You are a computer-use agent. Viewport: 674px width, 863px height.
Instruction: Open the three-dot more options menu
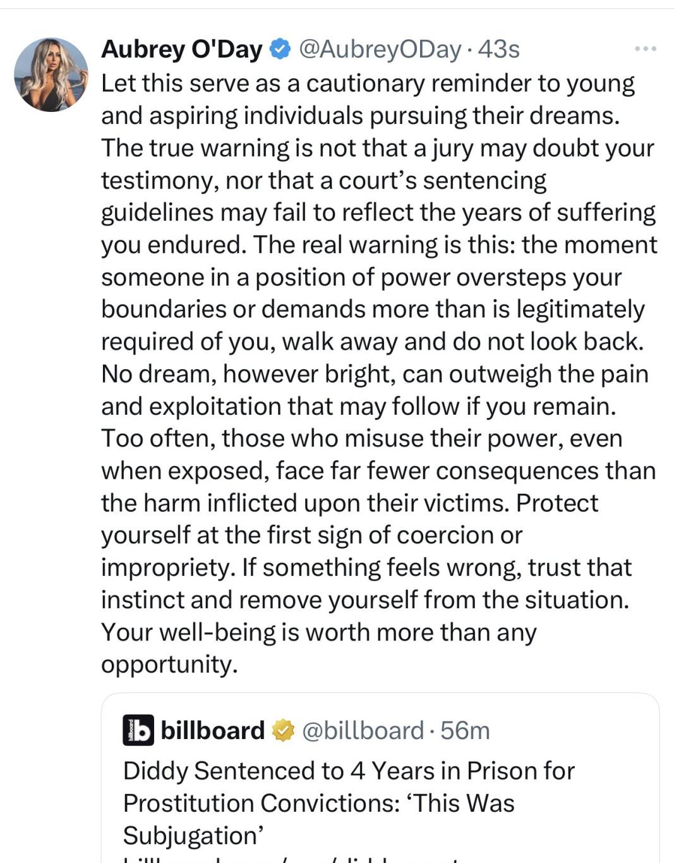click(646, 49)
